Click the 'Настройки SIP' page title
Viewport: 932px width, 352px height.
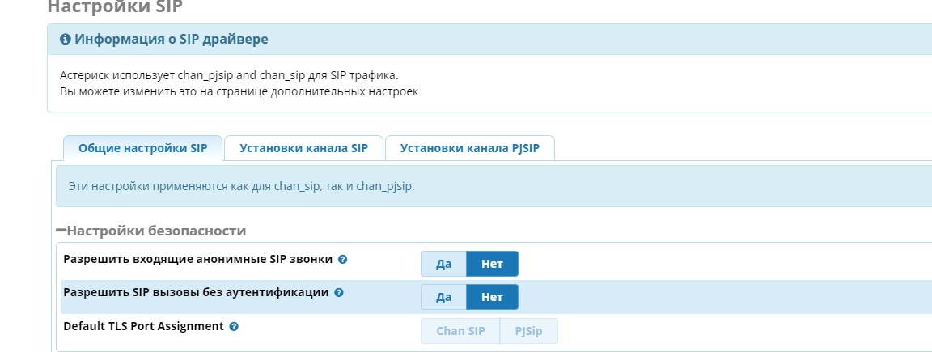[115, 7]
